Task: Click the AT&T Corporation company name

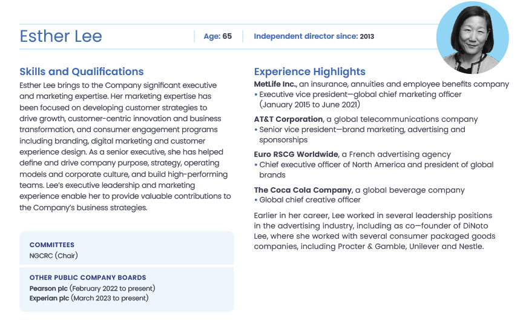Action: coord(288,119)
